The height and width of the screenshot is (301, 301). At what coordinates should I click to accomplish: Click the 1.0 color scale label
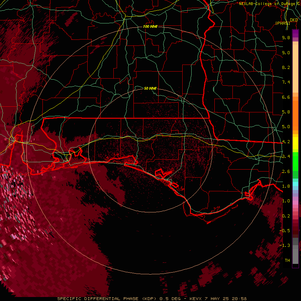coord(286,201)
